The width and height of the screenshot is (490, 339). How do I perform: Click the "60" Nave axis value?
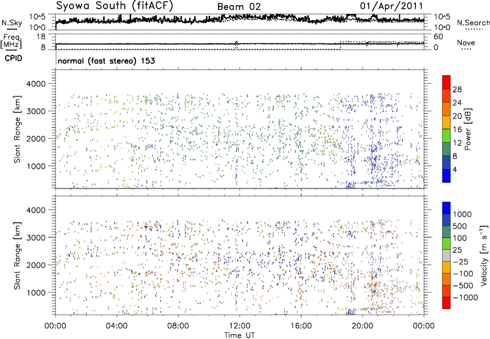pyautogui.click(x=438, y=37)
